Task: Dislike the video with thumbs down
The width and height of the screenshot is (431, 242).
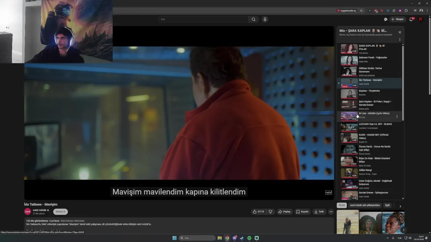Action: point(270,212)
